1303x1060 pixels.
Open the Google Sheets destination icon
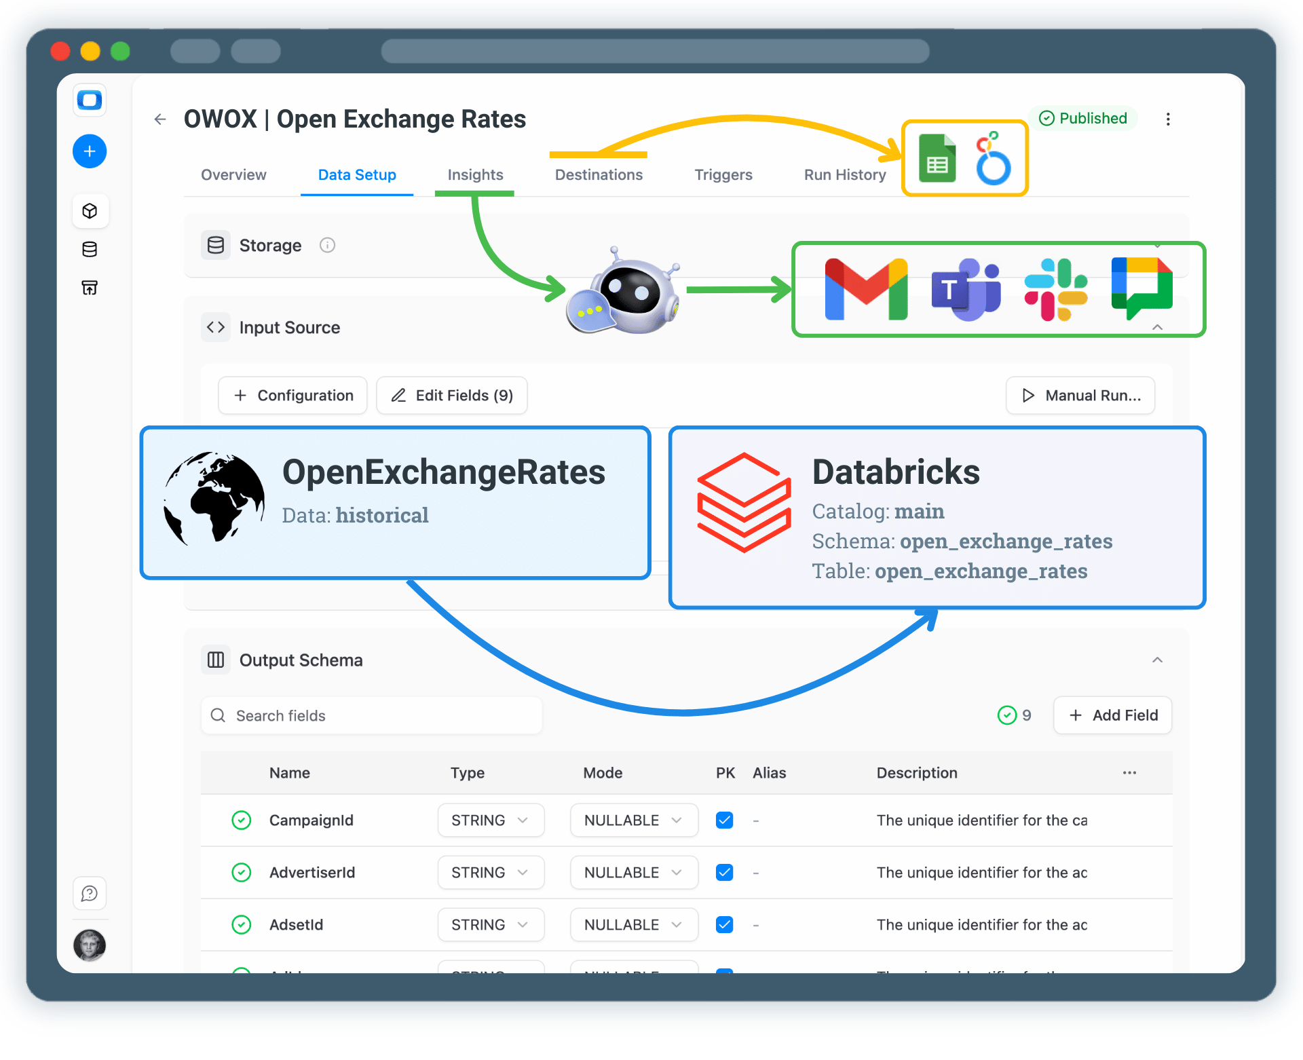tap(937, 157)
